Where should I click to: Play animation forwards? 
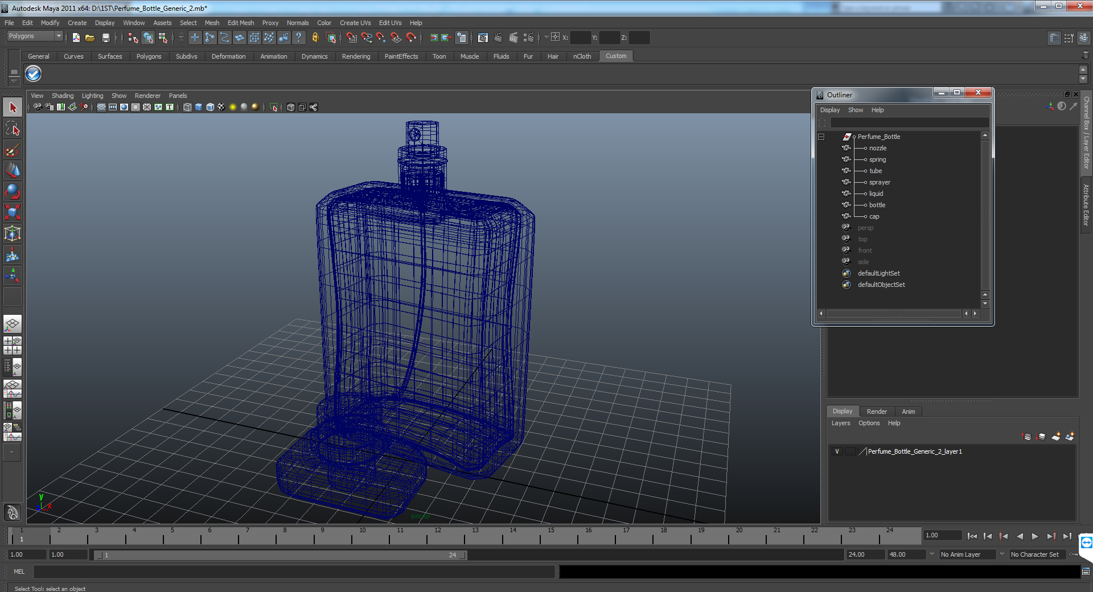click(1035, 536)
